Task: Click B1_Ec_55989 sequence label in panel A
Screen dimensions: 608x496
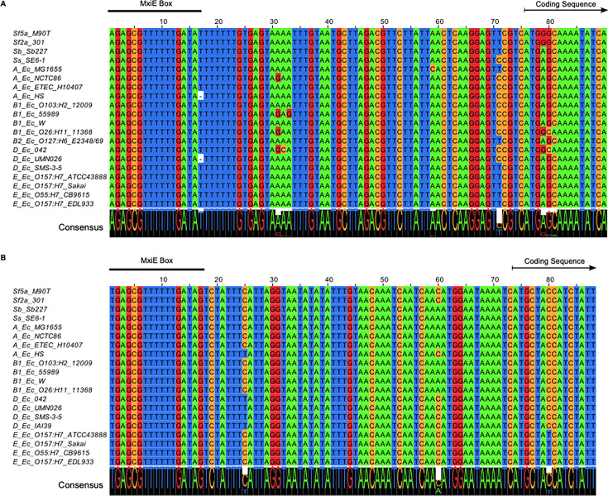Action: point(36,114)
